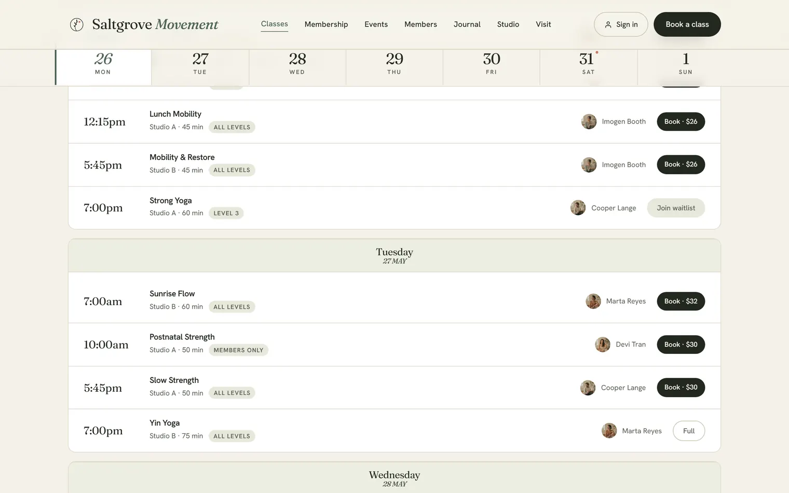Image resolution: width=789 pixels, height=493 pixels.
Task: Open Marta Reyes's avatar on Sunrise Flow
Action: pos(593,301)
